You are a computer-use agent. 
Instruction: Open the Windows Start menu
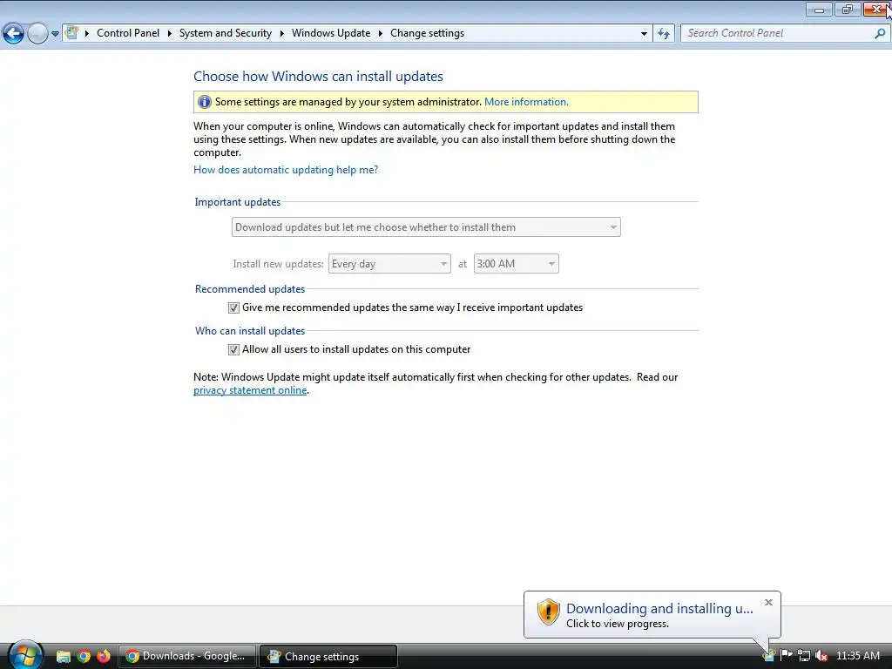25,655
